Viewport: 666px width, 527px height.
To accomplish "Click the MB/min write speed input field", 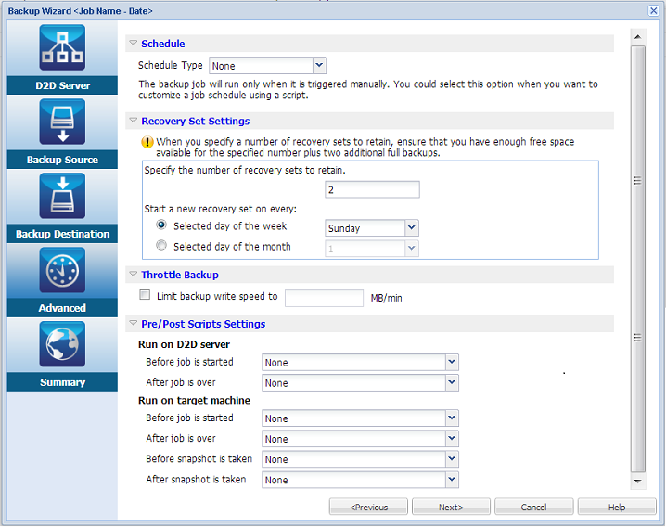I will point(324,298).
